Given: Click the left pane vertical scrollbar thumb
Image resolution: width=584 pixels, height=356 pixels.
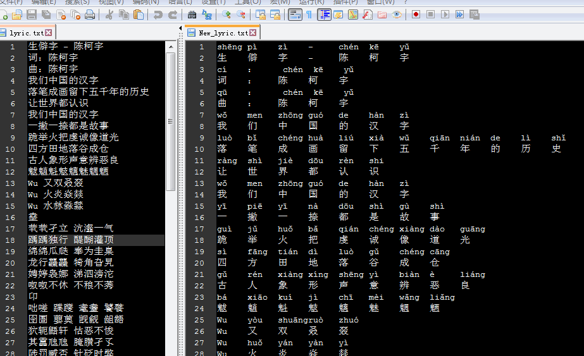Looking at the screenshot, I should (171, 122).
